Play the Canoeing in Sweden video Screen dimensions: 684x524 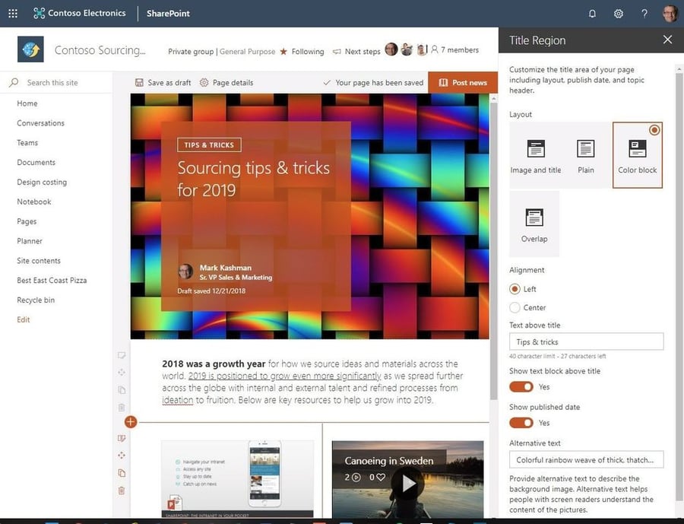[x=407, y=482]
